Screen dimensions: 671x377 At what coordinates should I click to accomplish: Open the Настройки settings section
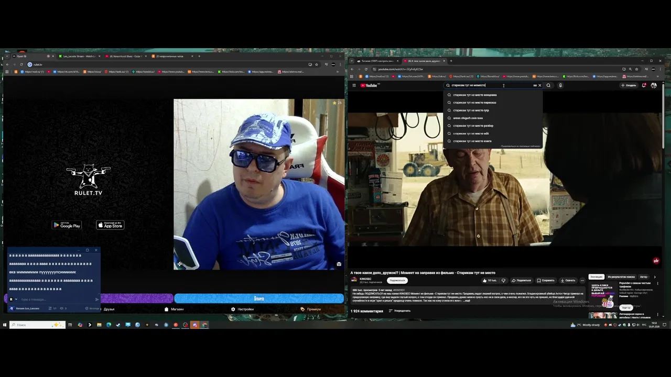pyautogui.click(x=242, y=309)
